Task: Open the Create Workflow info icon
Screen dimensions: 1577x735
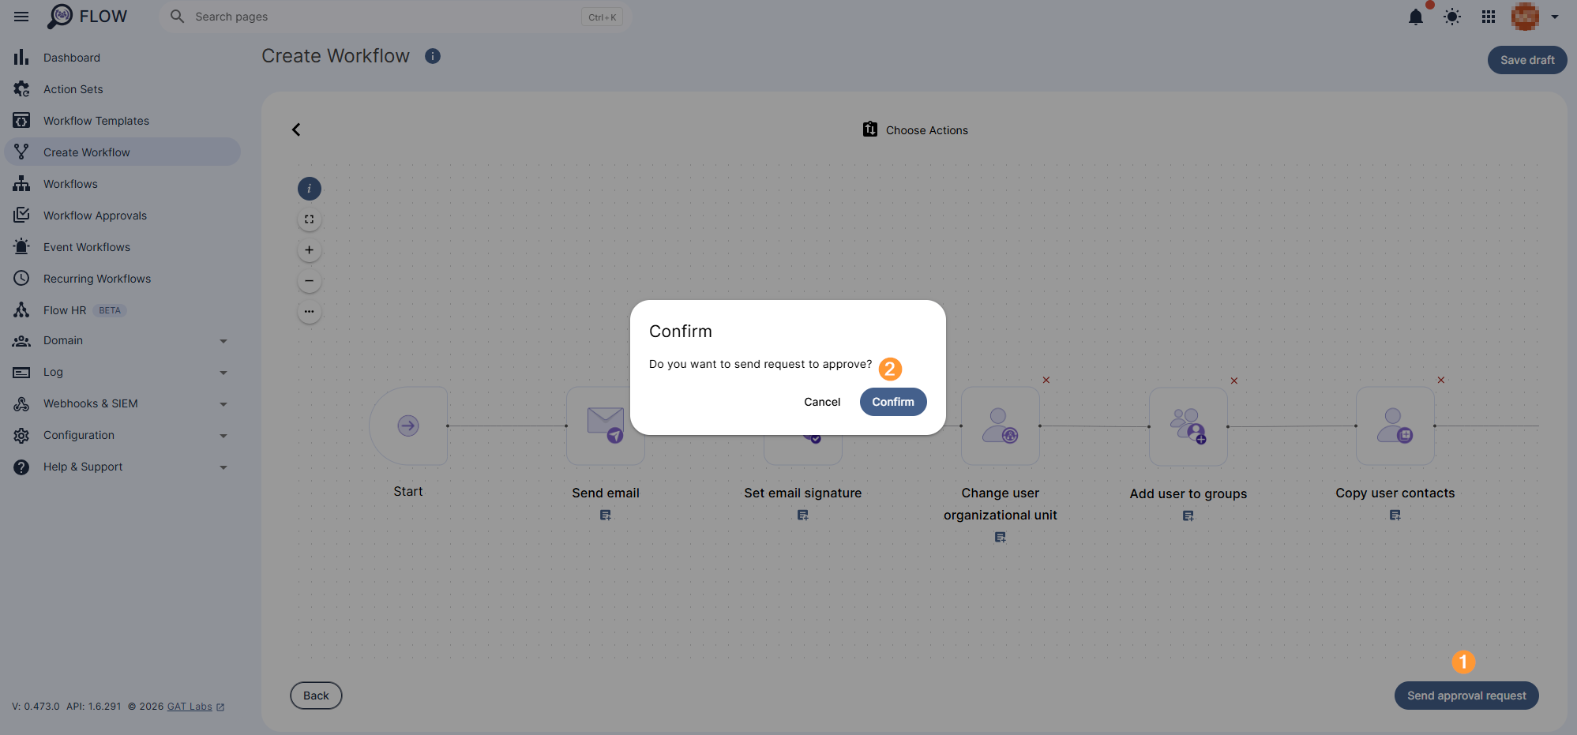Action: [433, 56]
